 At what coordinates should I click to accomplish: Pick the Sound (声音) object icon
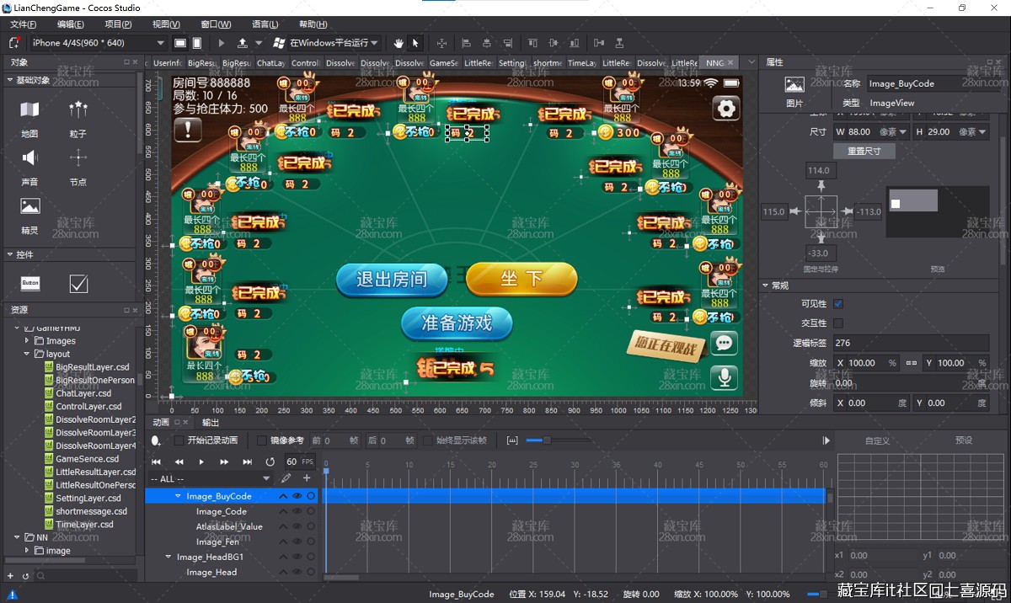pos(29,158)
